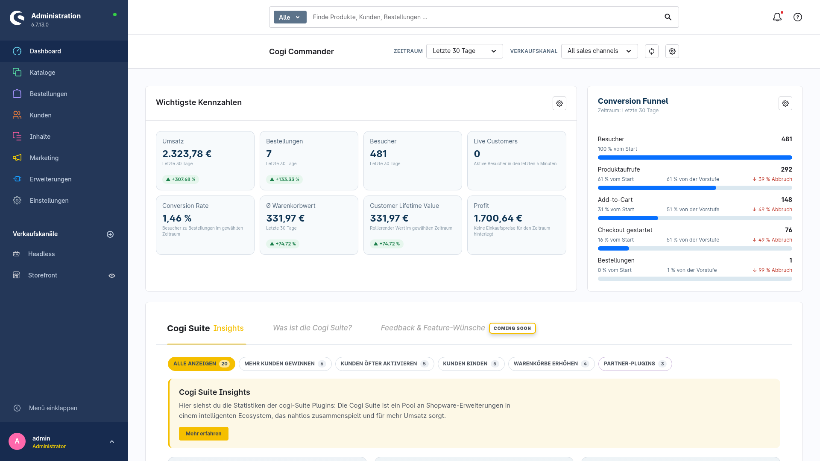This screenshot has height=461, width=820.
Task: Click Menü einklappen to collapse menu
Action: pyautogui.click(x=53, y=408)
